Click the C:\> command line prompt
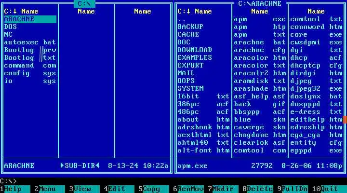Screen dimensions: 347x193 pyautogui.click(x=8, y=181)
